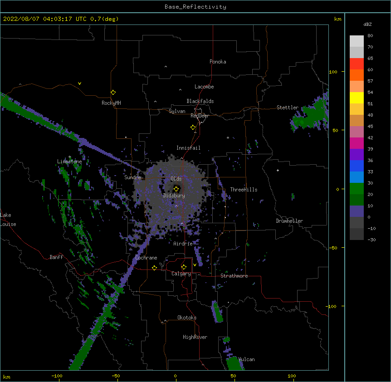Click the radar site diamond between Olds and Didsbury
391x382 pixels.
click(x=176, y=189)
